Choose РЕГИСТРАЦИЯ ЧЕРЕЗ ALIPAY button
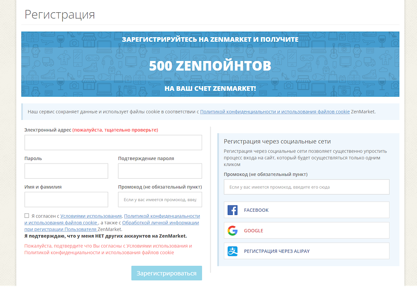The image size is (417, 288). (306, 251)
